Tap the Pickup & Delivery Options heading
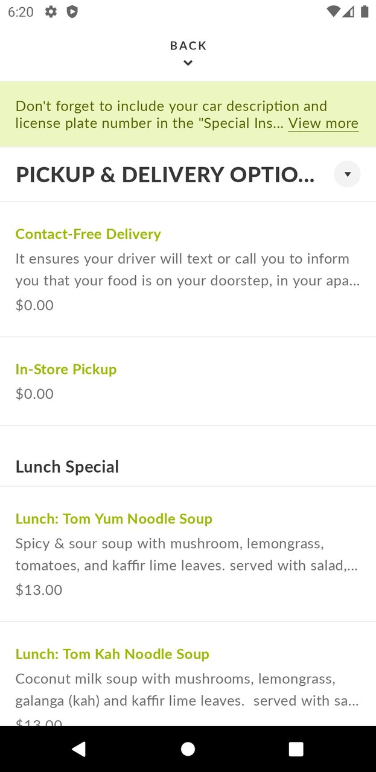Screen dimensions: 376x772 [165, 175]
